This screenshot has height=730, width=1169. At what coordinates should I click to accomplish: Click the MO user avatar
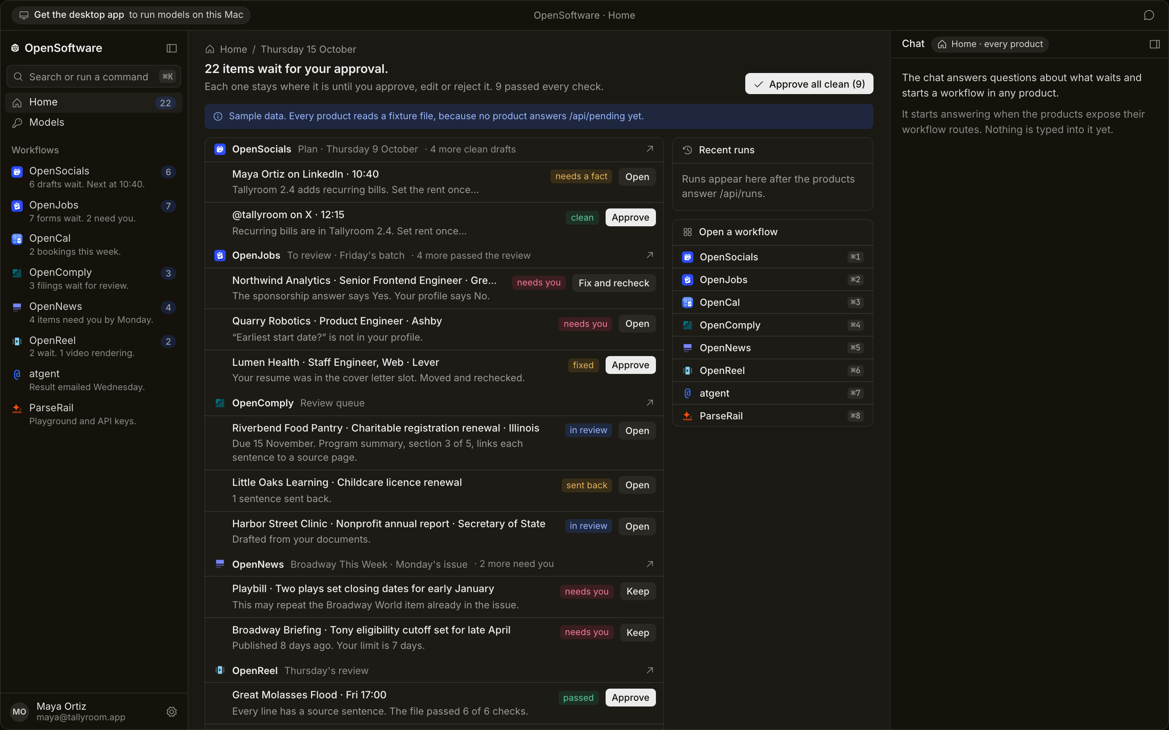click(19, 712)
